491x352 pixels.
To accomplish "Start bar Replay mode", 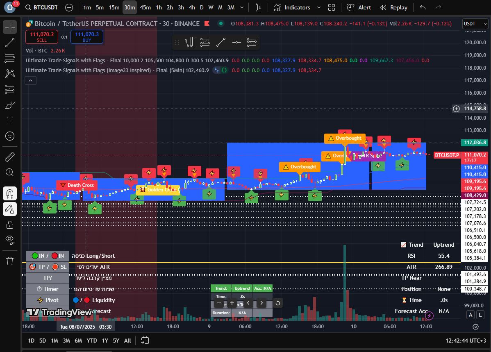I will [x=393, y=7].
